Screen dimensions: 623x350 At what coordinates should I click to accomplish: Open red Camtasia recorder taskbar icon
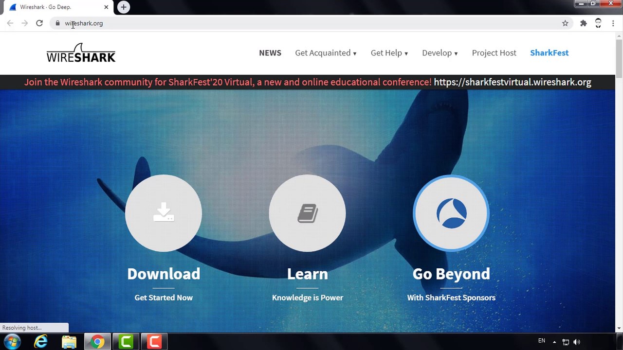pos(154,342)
